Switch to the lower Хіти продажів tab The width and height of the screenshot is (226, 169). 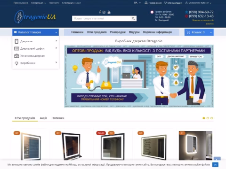pyautogui.click(x=25, y=118)
